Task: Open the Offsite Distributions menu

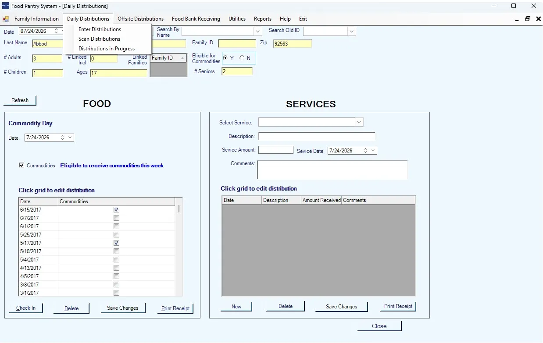Action: pos(141,19)
